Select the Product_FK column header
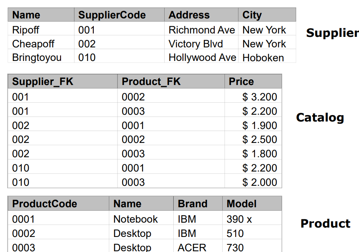This screenshot has height=252, width=359. point(171,81)
